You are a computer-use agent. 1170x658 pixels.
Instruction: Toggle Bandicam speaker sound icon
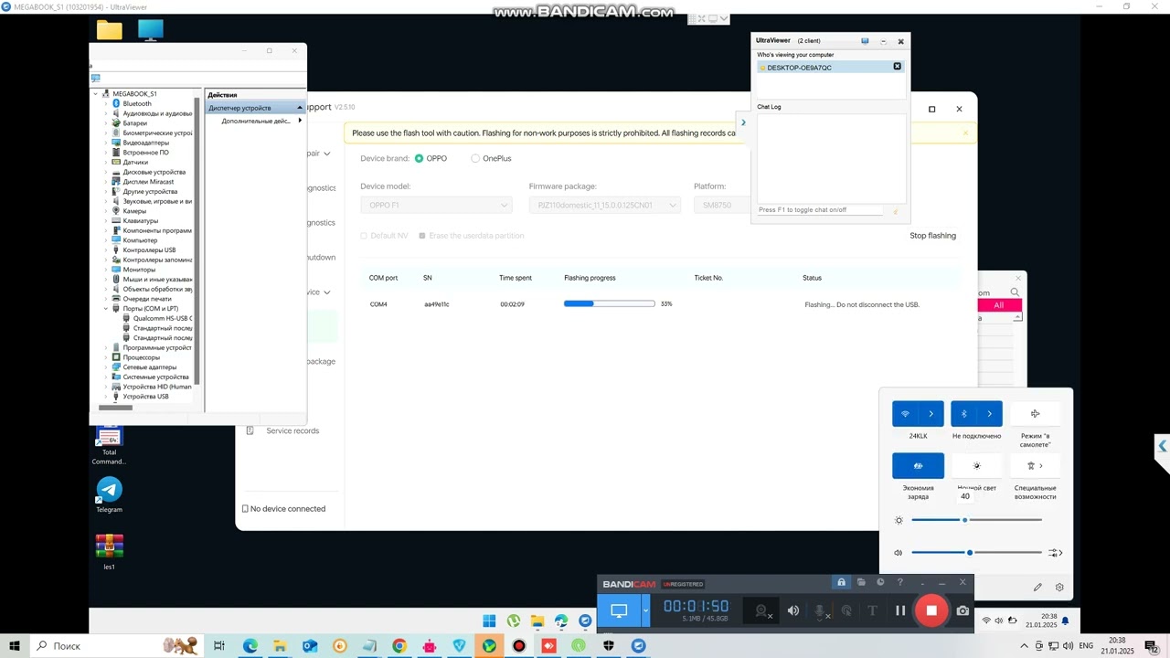pos(793,610)
